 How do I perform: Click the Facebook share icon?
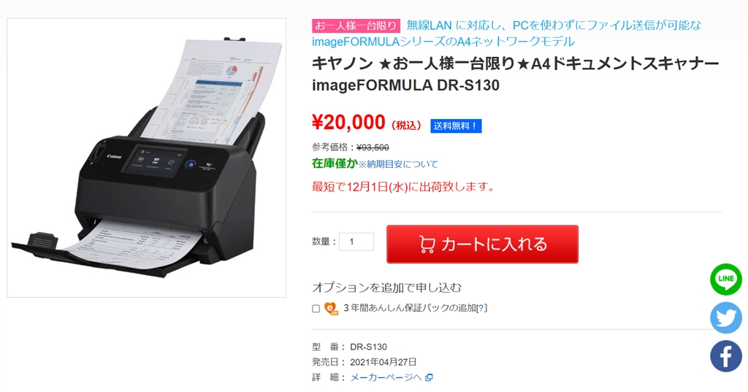click(x=726, y=356)
